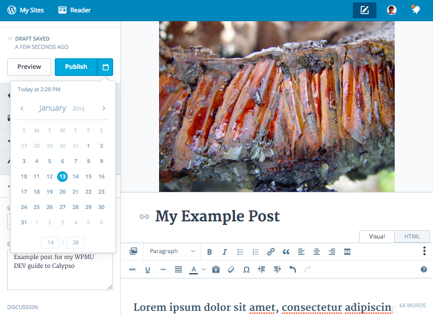
Task: Click the minute field showing 28
Action: tap(75, 243)
